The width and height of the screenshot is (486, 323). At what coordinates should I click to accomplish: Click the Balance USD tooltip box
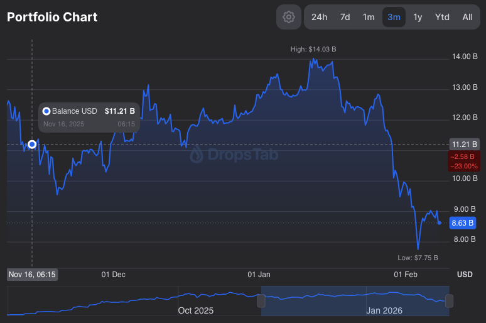[x=89, y=117]
